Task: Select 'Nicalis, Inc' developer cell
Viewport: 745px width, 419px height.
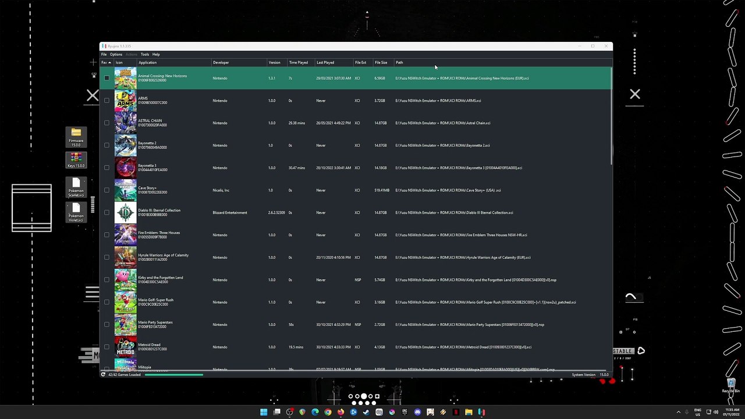Action: pyautogui.click(x=221, y=190)
